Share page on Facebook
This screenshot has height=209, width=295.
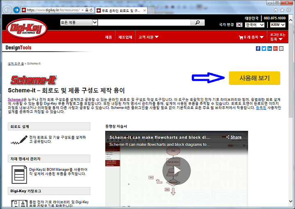point(258,48)
